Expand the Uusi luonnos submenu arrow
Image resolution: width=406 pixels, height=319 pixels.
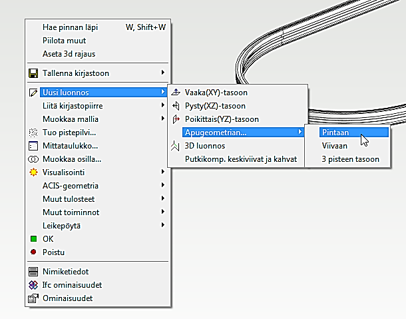pyautogui.click(x=163, y=91)
